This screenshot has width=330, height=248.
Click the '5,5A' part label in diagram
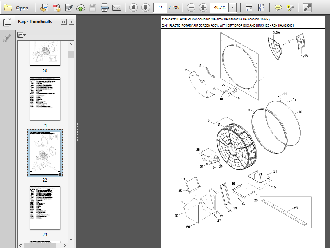click(x=276, y=32)
